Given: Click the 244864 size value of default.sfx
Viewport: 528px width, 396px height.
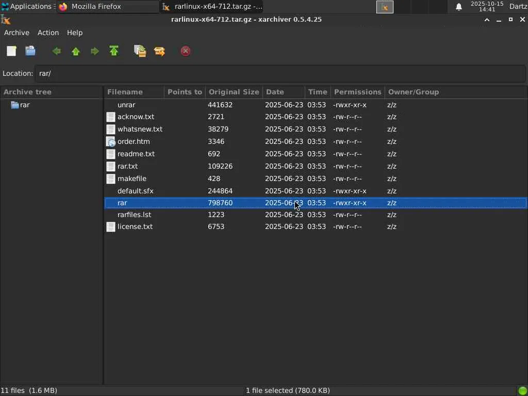Looking at the screenshot, I should 220,191.
